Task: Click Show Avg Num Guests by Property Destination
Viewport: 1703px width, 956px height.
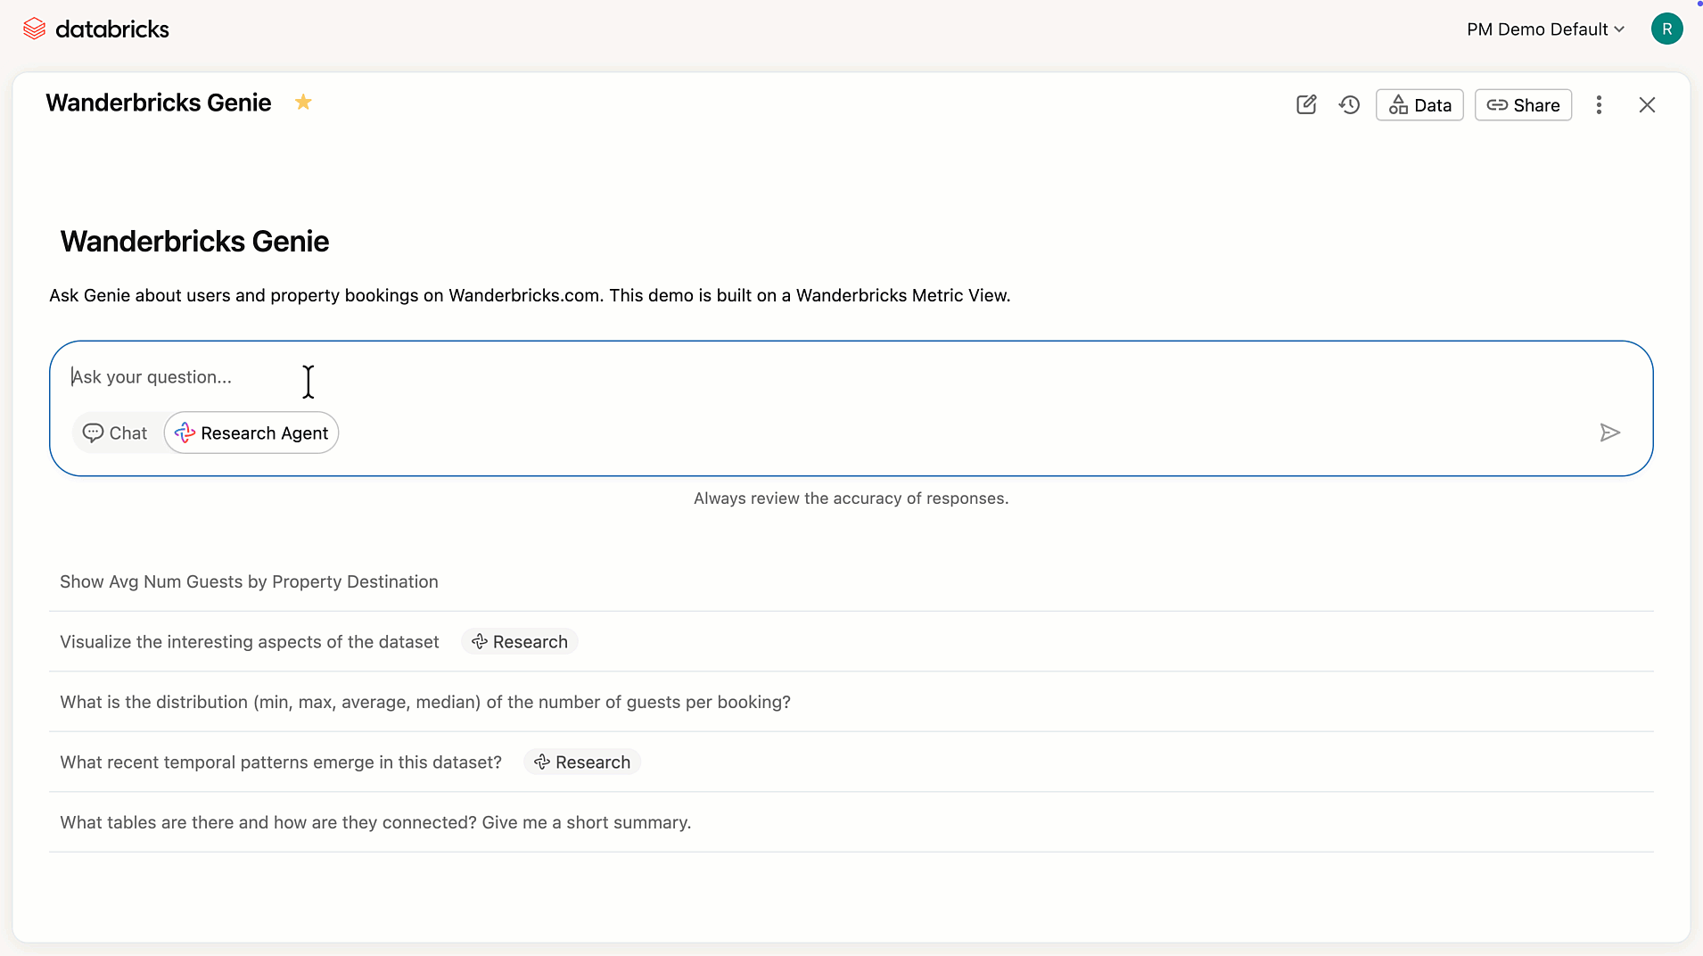Action: tap(248, 581)
